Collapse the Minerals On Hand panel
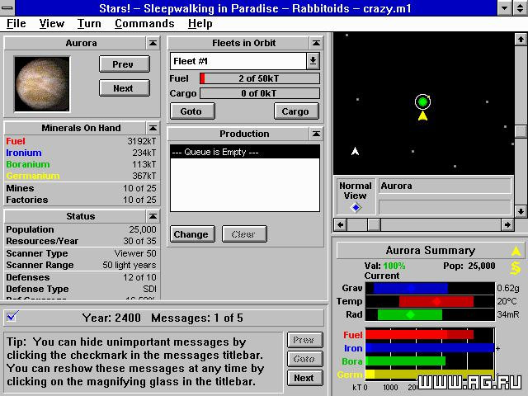 pos(153,128)
